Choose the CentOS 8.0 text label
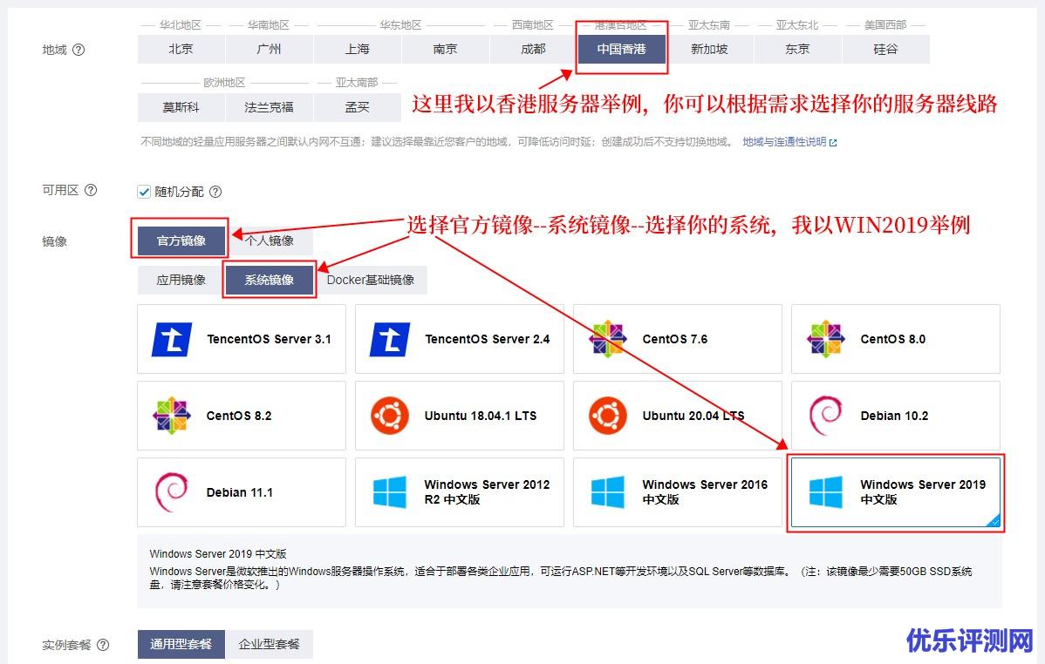This screenshot has width=1045, height=664. click(893, 339)
